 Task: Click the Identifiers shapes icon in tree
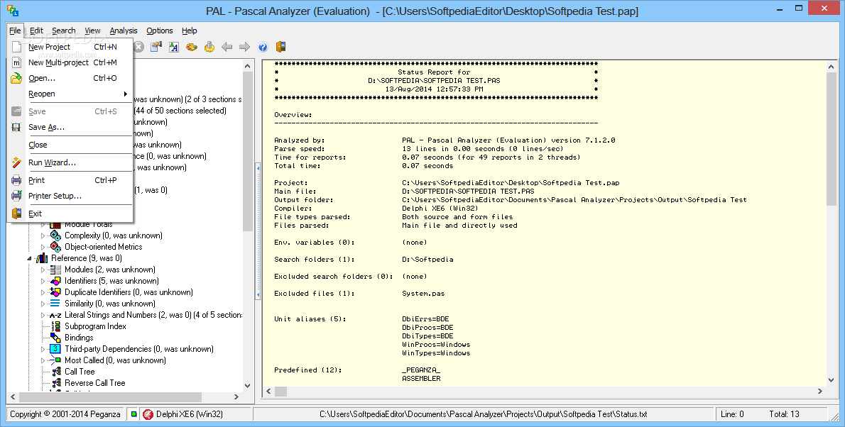coord(55,281)
